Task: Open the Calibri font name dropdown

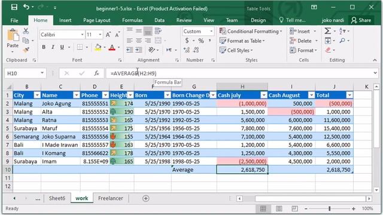Action: [83, 35]
